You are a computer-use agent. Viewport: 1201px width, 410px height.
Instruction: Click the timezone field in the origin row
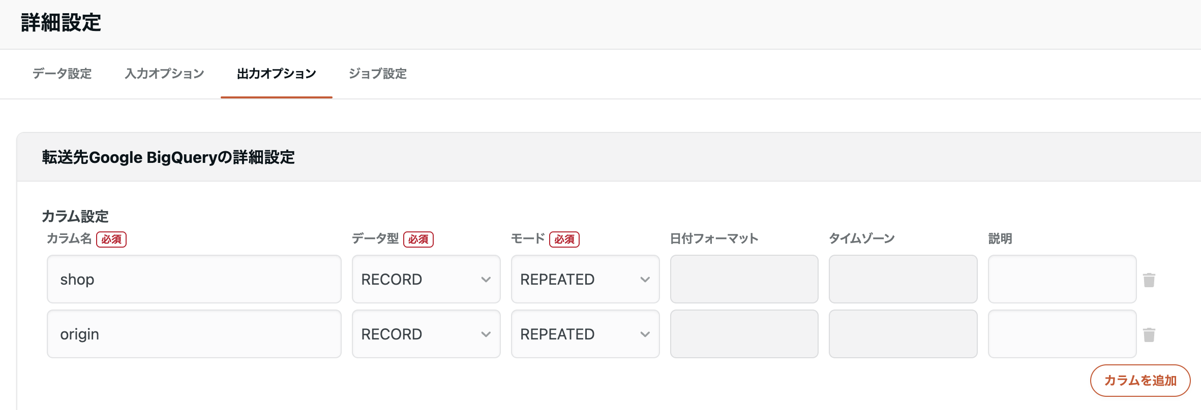coord(903,334)
